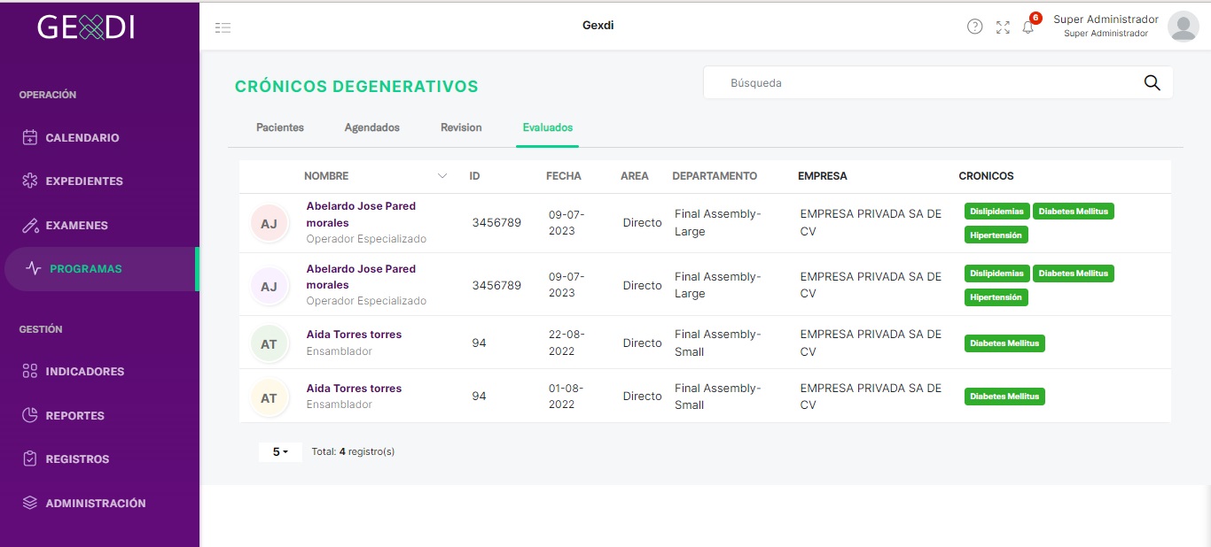Click Dislipidemias tag in first row
The image size is (1211, 547).
(x=997, y=212)
